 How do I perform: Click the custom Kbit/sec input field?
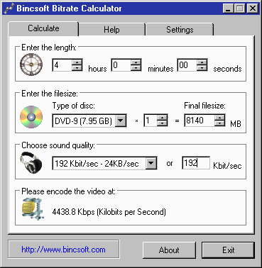(x=196, y=163)
